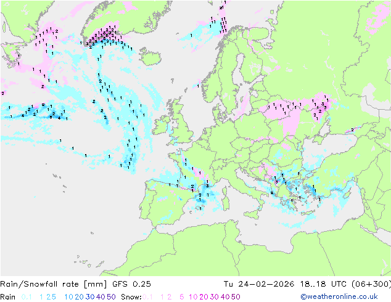Select the 20 value in snow legend
Image resolution: width=391 pixels, height=302 pixels.
pyautogui.click(x=204, y=297)
